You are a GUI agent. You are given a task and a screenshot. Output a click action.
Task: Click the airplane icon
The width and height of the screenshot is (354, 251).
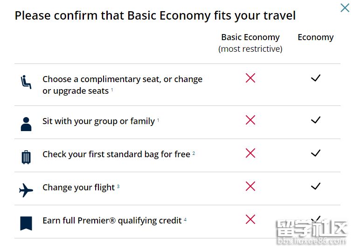tap(26, 190)
